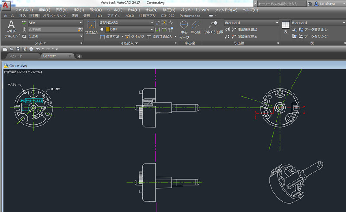The height and width of the screenshot is (212, 346).
Task: Switch to the スタート document tab
Action: point(16,56)
